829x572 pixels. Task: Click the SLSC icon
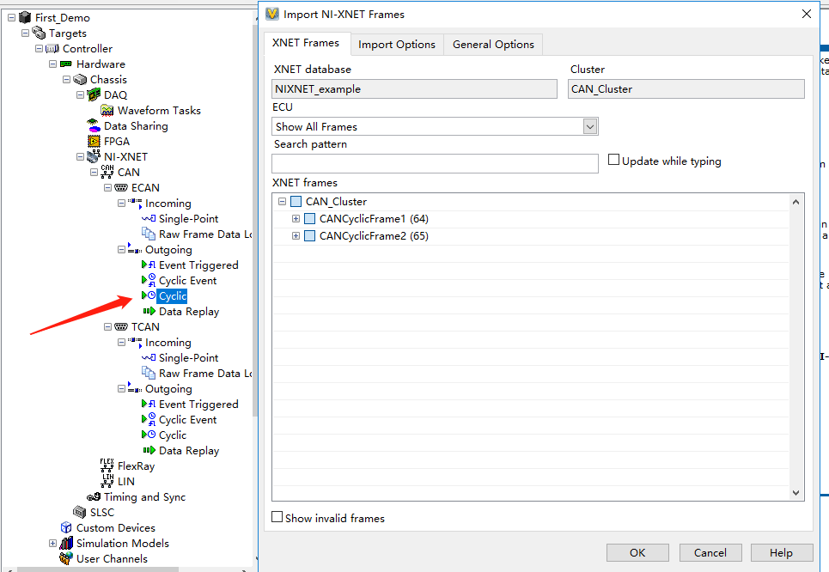pyautogui.click(x=80, y=512)
